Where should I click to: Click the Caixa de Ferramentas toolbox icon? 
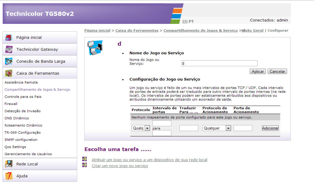(x=9, y=73)
